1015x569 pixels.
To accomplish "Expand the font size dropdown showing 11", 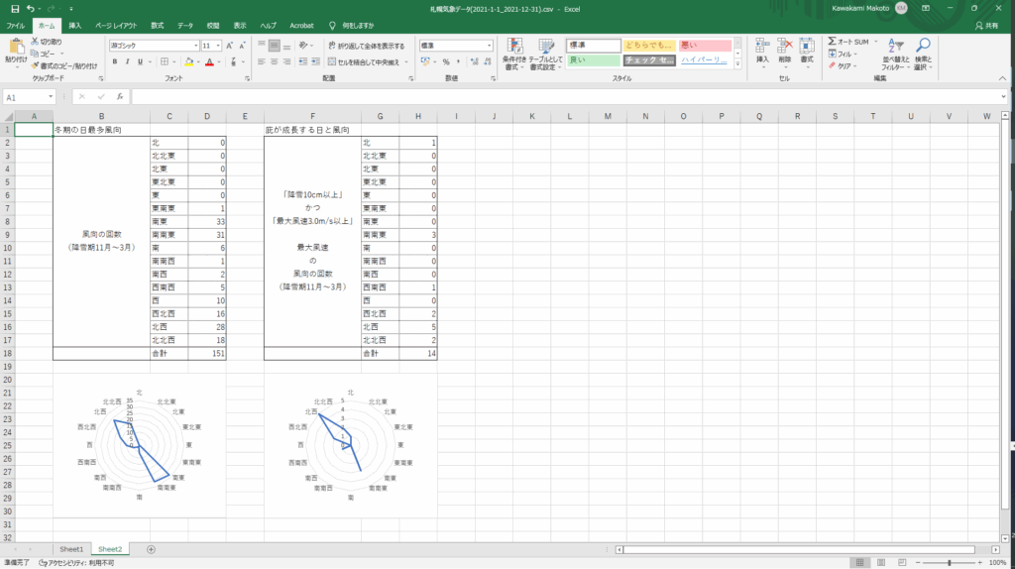I will coord(218,46).
